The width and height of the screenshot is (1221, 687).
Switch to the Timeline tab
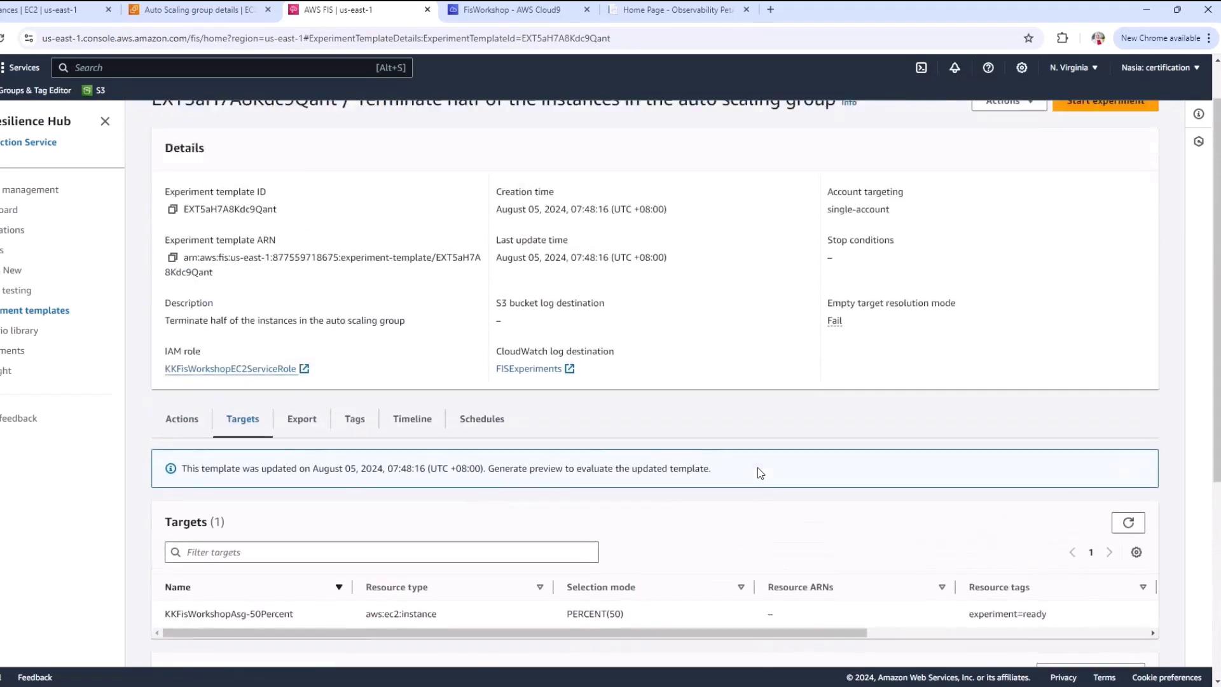[x=412, y=419]
